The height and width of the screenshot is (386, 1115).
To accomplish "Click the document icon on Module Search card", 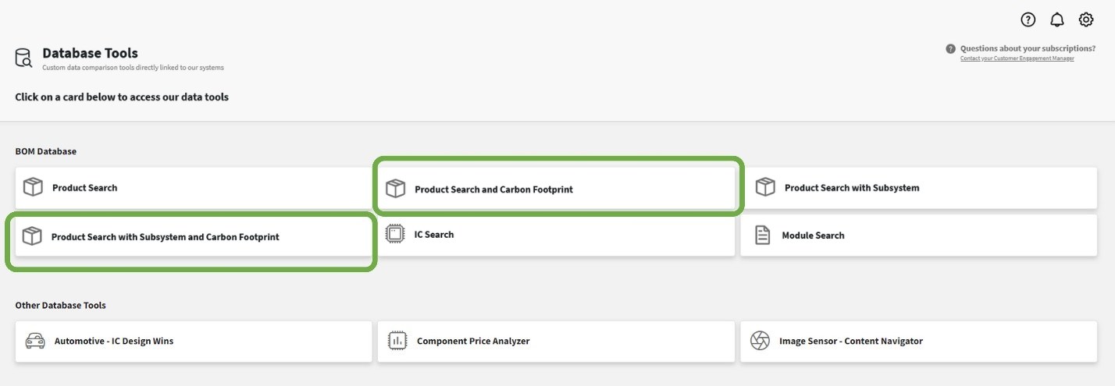I will (x=763, y=235).
